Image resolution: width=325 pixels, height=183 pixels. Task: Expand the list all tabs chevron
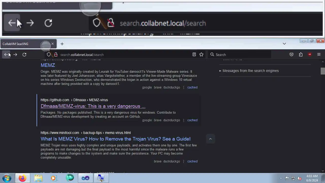click(284, 44)
